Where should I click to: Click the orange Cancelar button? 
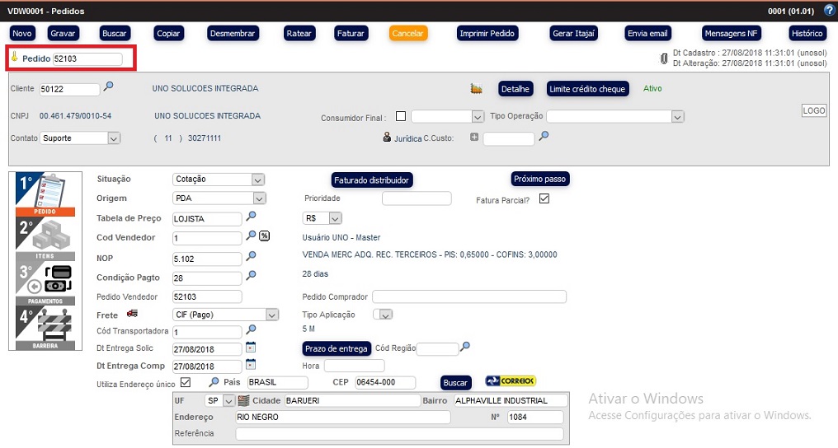[408, 34]
